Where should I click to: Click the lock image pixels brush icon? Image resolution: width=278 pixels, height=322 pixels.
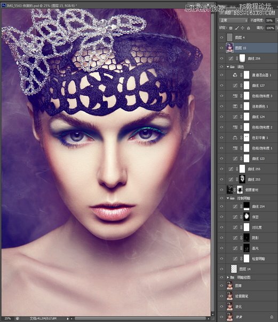237,28
